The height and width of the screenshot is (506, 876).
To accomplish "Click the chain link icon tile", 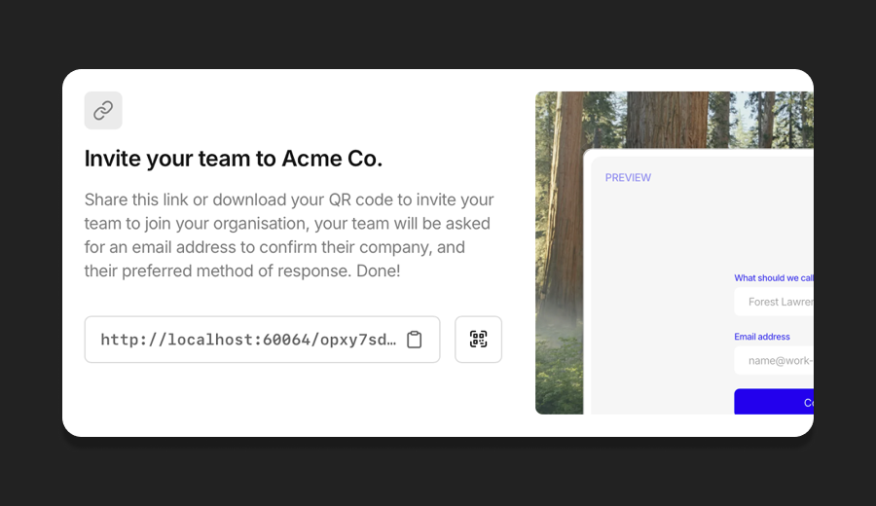I will [x=103, y=111].
